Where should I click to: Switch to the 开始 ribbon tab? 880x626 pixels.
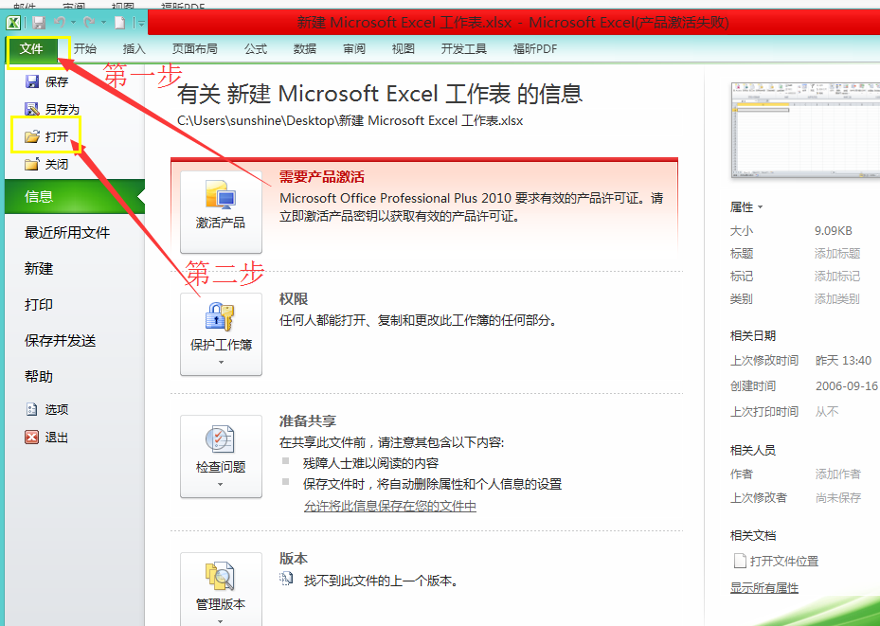85,49
